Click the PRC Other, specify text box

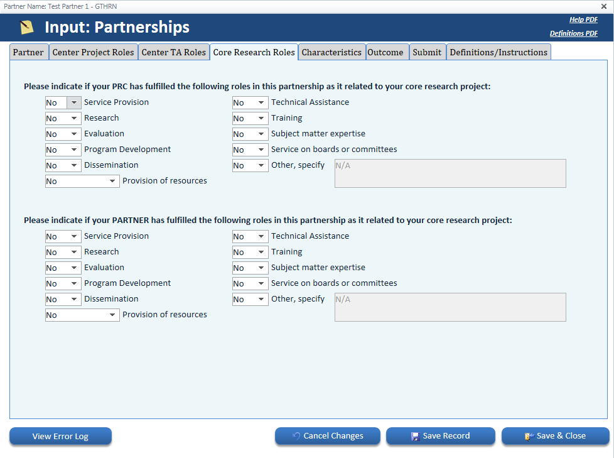point(450,173)
